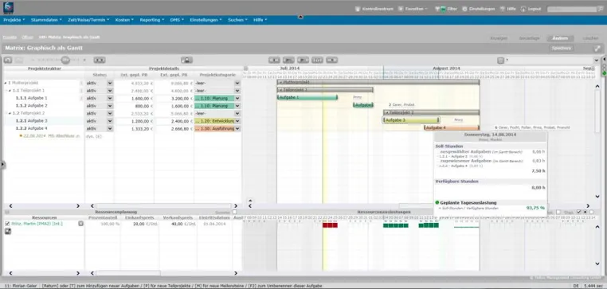Click the Prinz, Martin resource link
The image size is (607, 289).
(x=37, y=224)
